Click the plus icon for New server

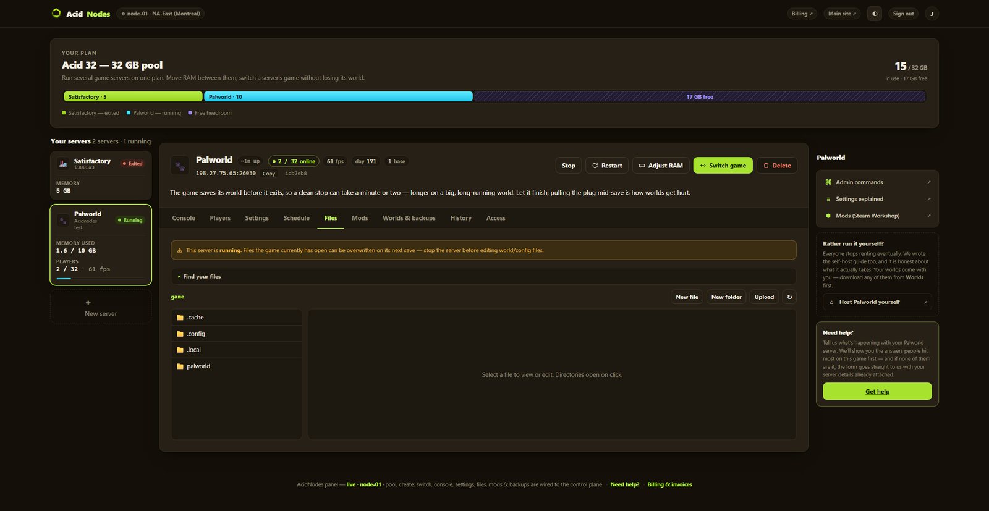[88, 303]
